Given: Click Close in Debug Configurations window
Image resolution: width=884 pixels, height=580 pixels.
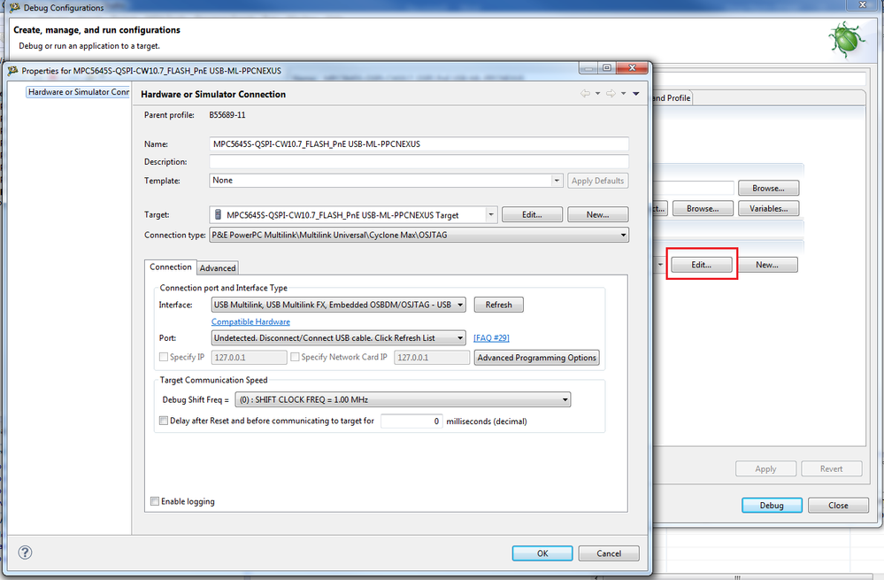Looking at the screenshot, I should point(838,506).
